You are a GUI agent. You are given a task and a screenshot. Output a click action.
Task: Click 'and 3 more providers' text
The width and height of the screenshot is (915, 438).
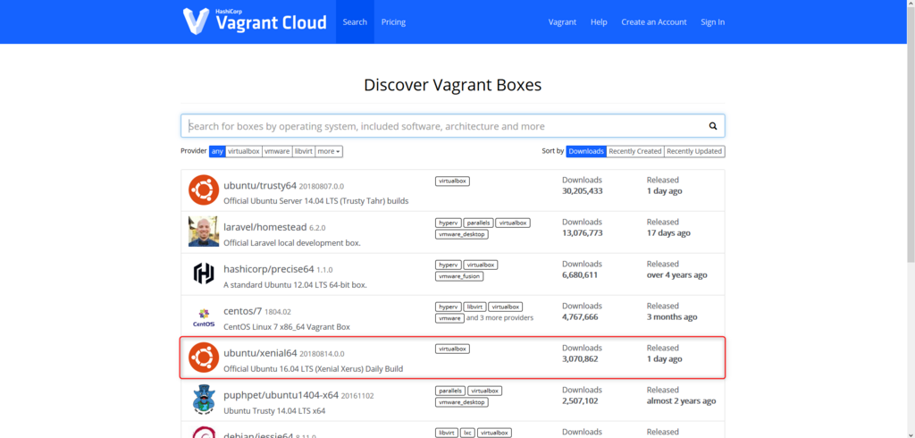[x=500, y=318]
